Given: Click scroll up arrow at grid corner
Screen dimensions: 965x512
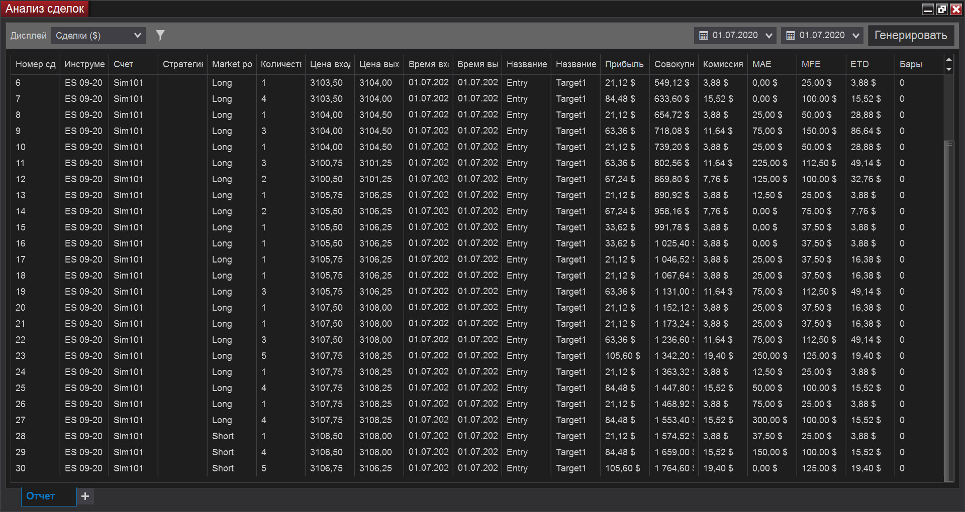Looking at the screenshot, I should 949,60.
